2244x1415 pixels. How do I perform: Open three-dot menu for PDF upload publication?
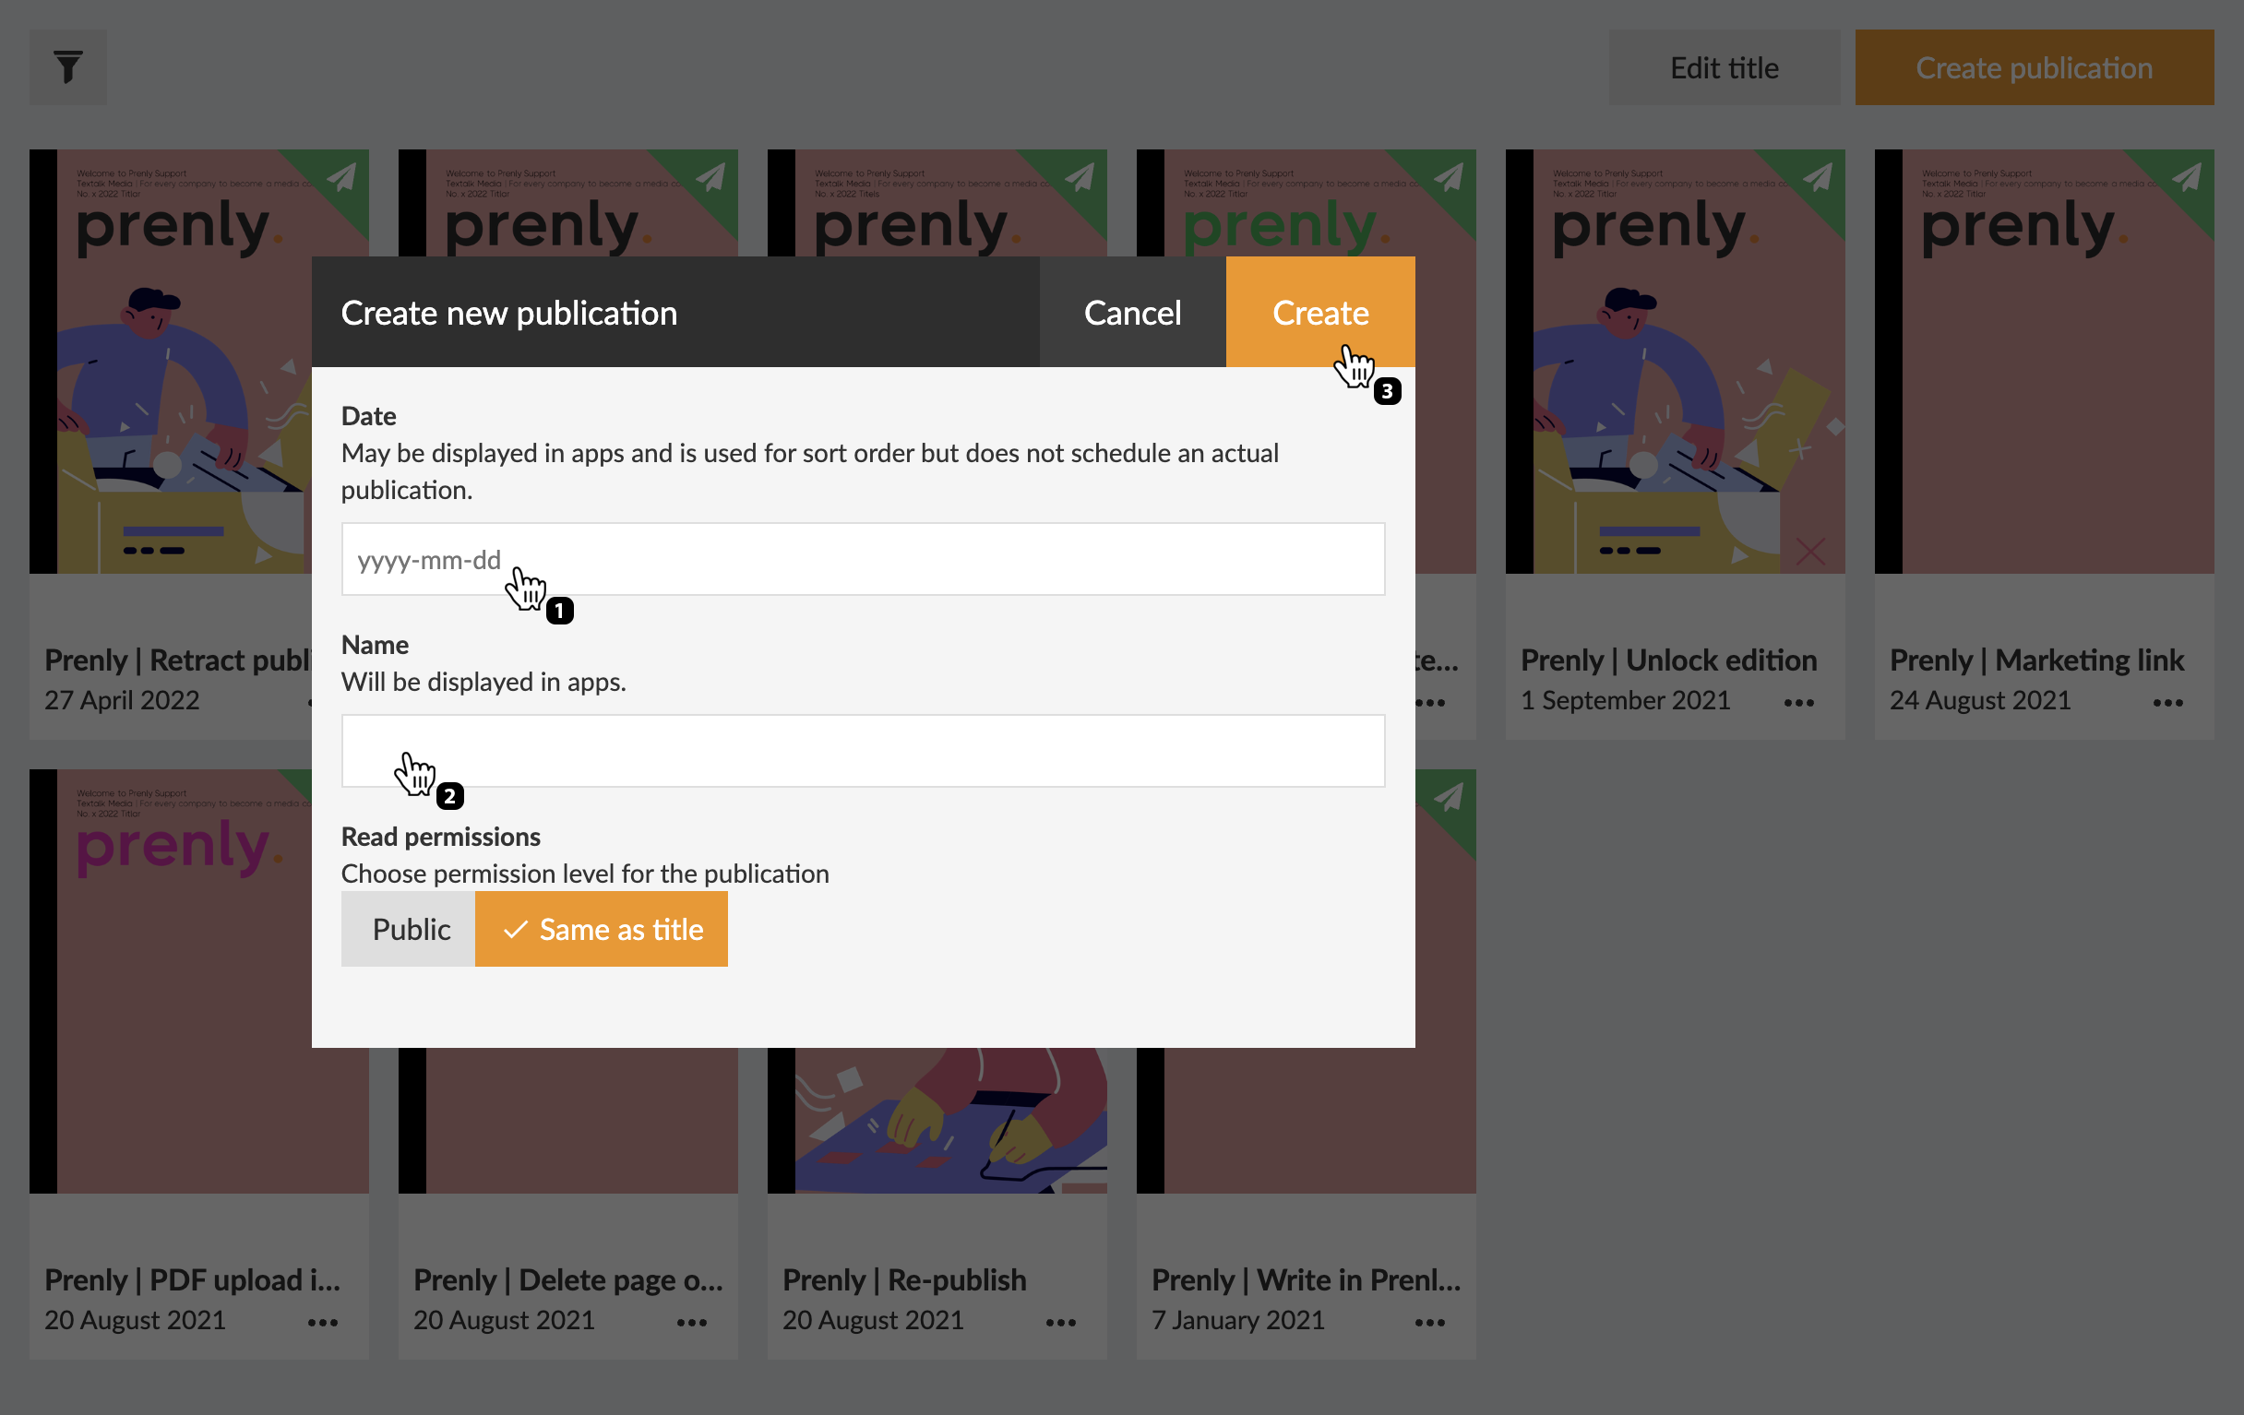322,1323
